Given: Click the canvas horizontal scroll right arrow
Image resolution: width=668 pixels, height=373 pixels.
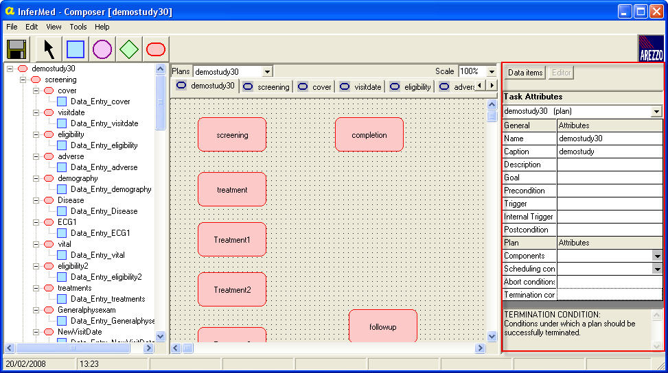Looking at the screenshot, I should 480,348.
